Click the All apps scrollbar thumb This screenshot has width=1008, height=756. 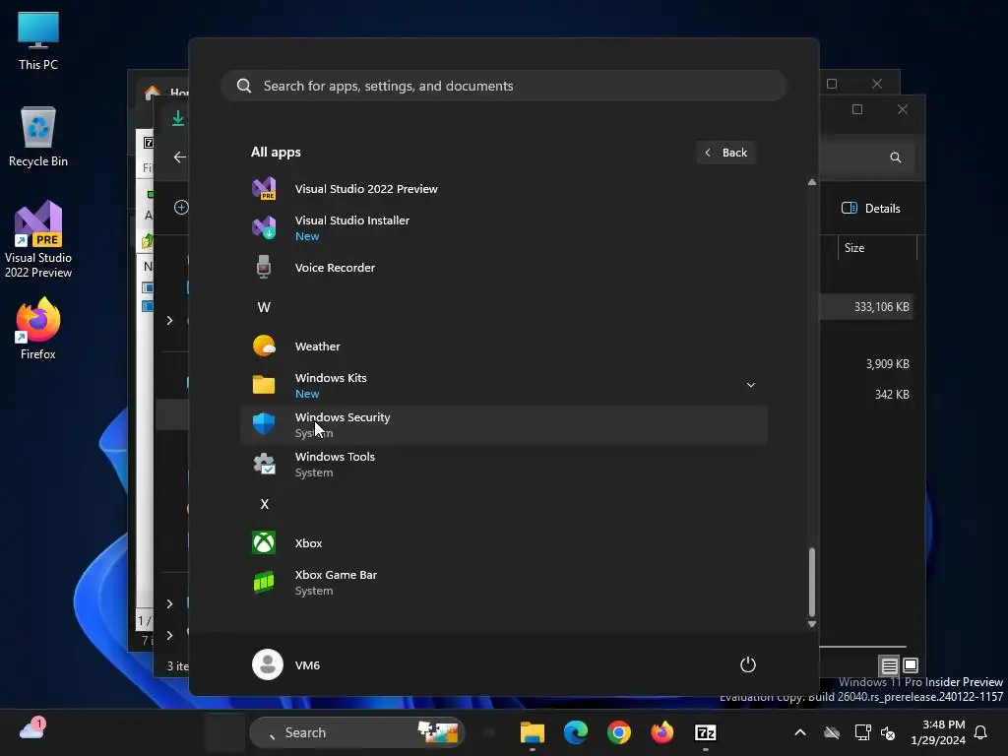pyautogui.click(x=812, y=582)
